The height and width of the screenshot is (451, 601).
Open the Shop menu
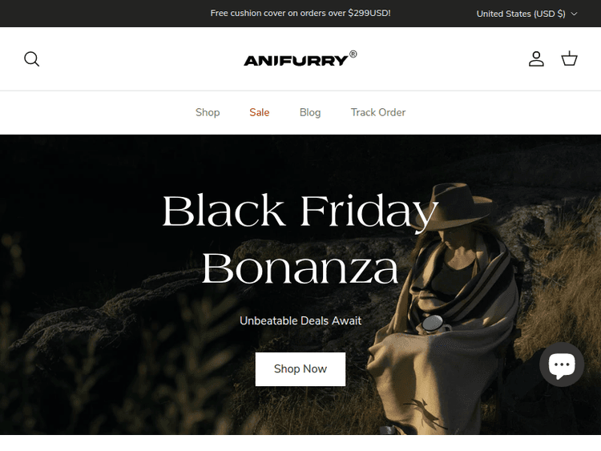point(208,112)
